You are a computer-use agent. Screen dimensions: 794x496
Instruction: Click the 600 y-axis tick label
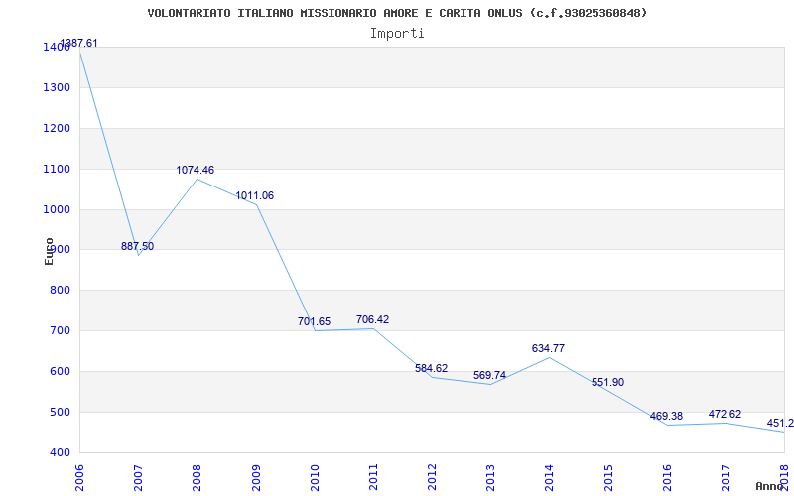61,371
